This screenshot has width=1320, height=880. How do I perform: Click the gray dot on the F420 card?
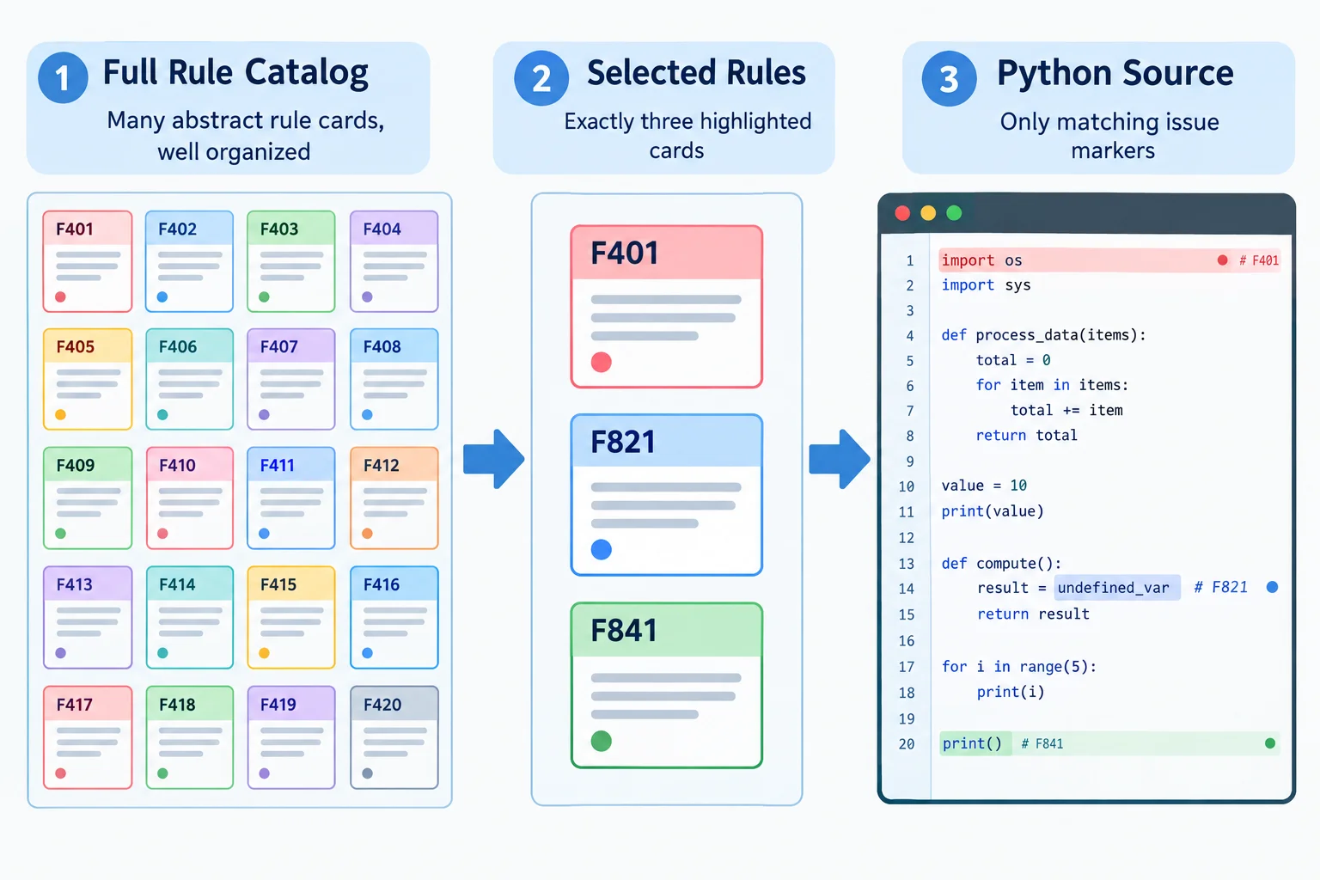(367, 773)
